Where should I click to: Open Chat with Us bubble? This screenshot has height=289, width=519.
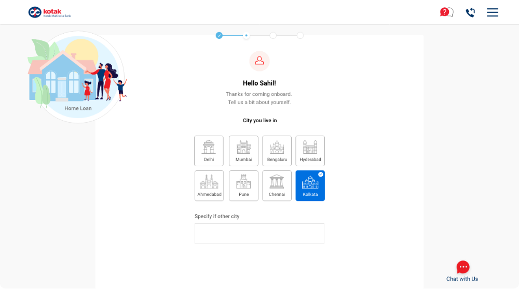tap(462, 267)
